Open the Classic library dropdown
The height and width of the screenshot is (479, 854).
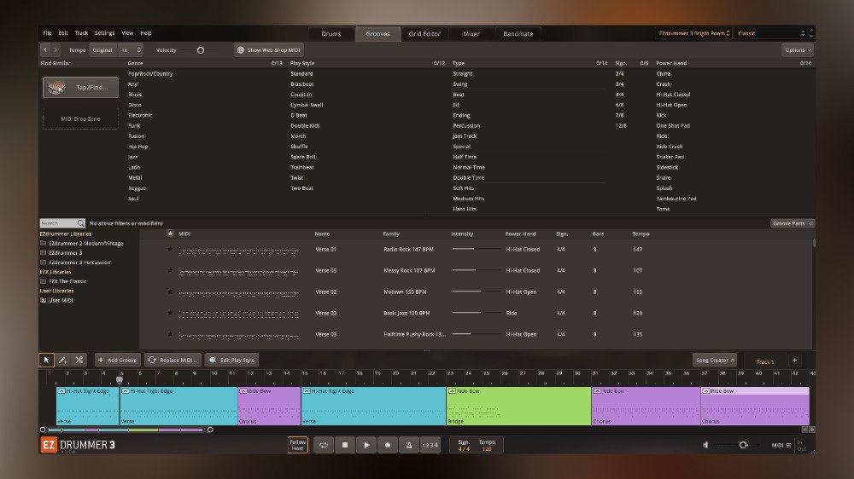(x=771, y=33)
